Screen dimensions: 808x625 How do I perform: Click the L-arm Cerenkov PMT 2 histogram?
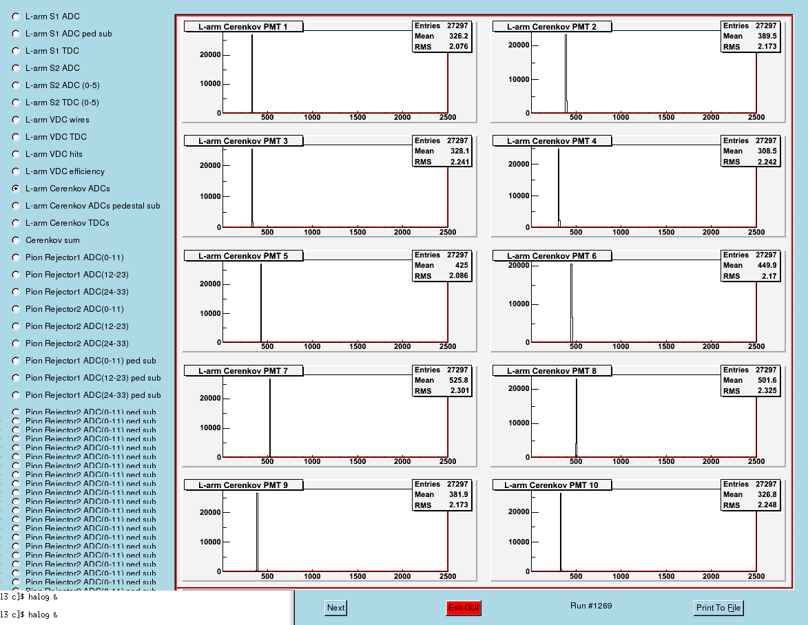tap(638, 71)
